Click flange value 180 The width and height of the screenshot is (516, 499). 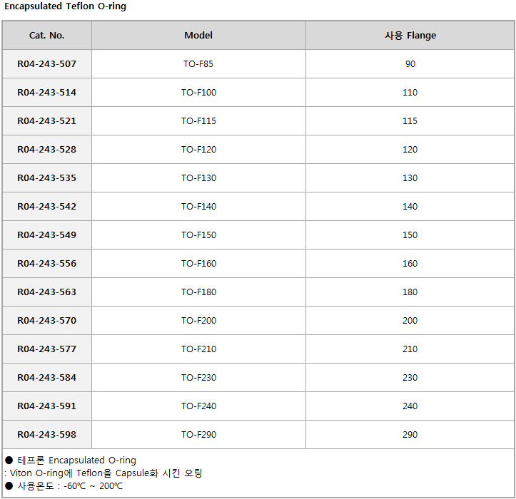click(410, 292)
